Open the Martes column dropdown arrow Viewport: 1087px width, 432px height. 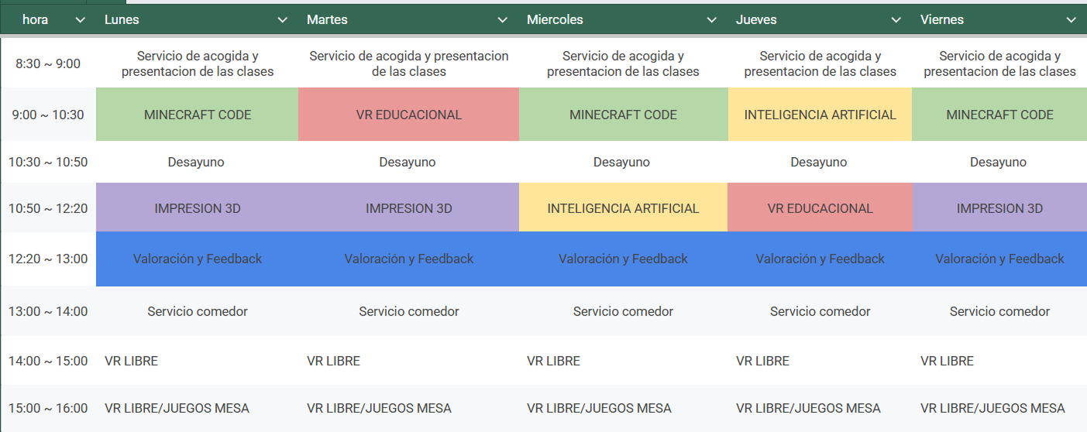pos(502,20)
